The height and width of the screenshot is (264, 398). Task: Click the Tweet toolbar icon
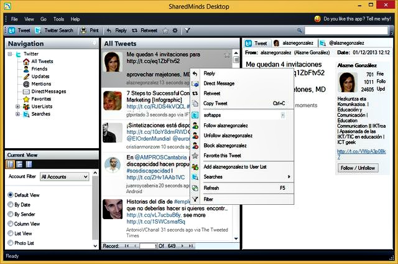tap(12, 31)
